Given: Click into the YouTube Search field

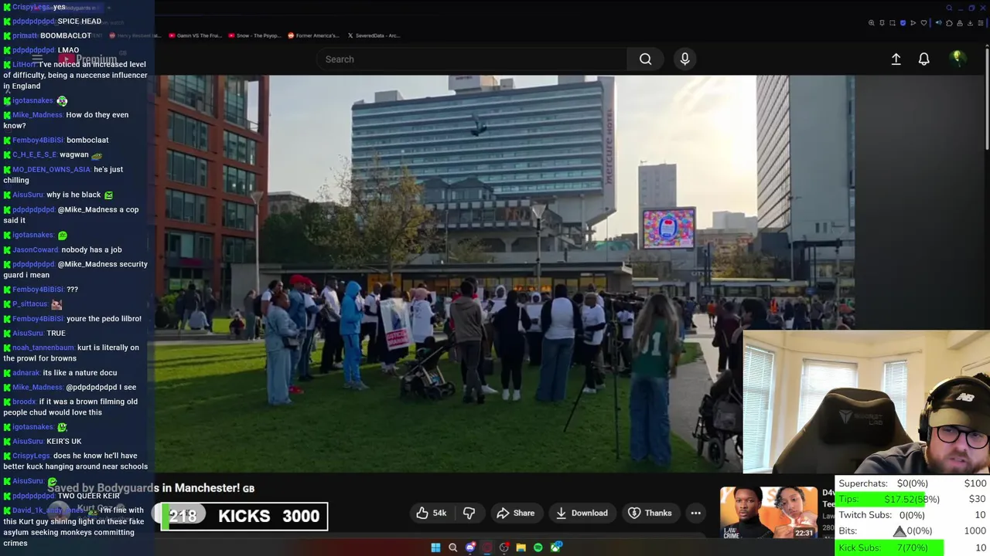Looking at the screenshot, I should click(x=472, y=59).
